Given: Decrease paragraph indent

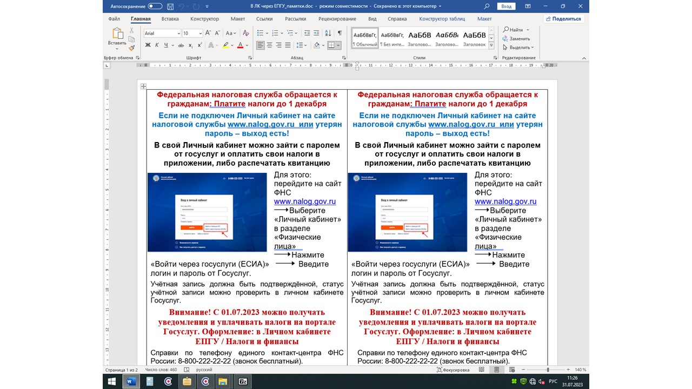Looking at the screenshot, I should [x=307, y=33].
